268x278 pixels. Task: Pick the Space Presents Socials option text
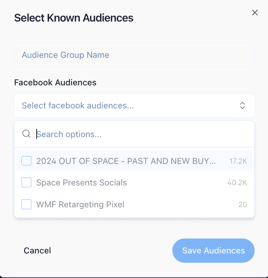pyautogui.click(x=82, y=183)
